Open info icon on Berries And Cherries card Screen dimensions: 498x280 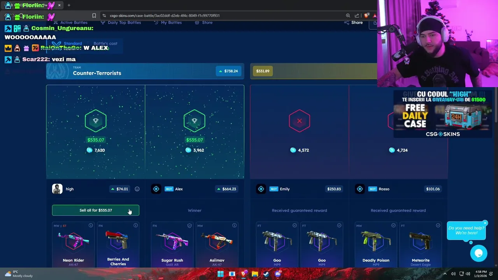135,226
